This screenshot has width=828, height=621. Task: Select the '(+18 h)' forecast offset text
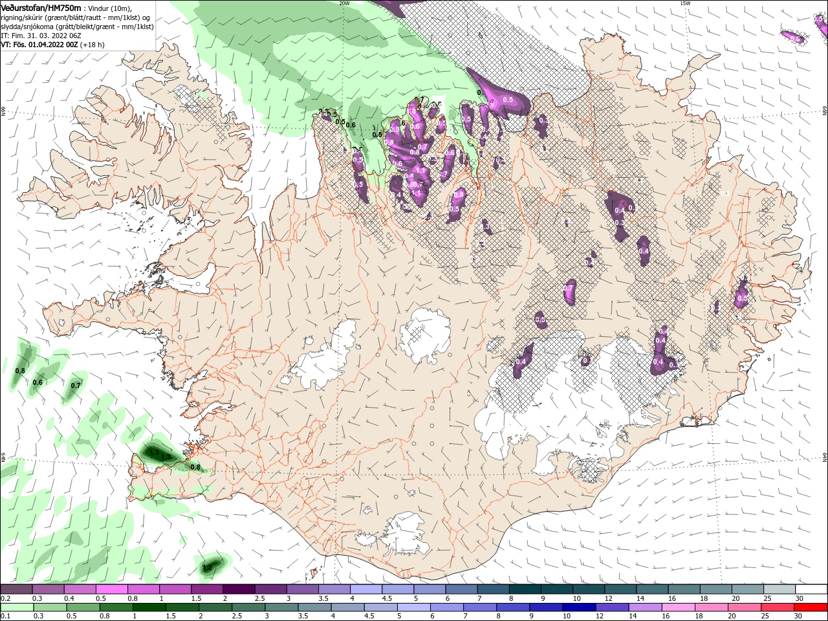[x=93, y=45]
